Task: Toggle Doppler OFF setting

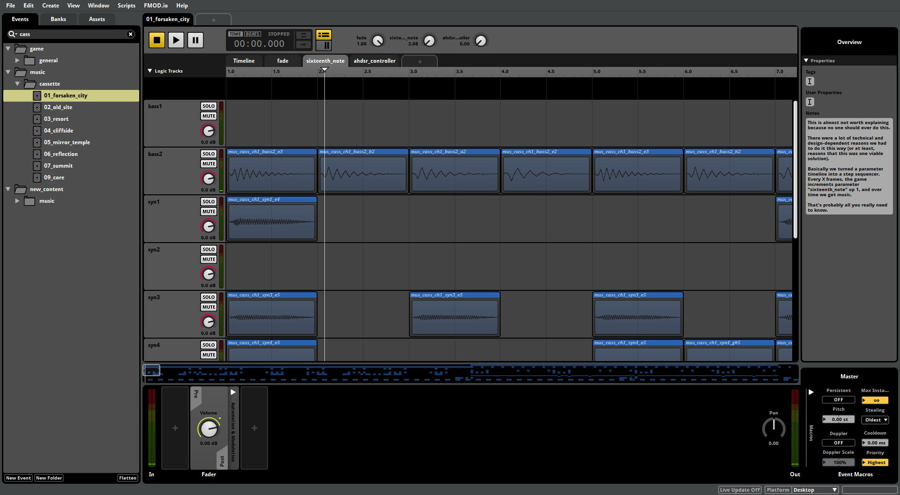Action: 838,443
